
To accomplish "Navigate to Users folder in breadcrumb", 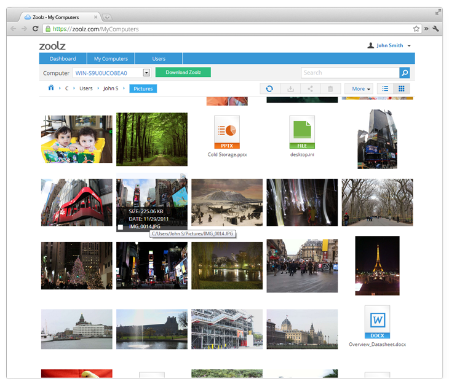I will (x=85, y=88).
